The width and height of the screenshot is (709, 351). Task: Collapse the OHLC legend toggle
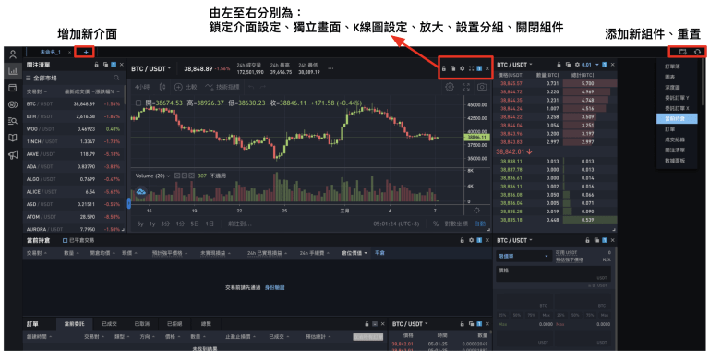(138, 103)
